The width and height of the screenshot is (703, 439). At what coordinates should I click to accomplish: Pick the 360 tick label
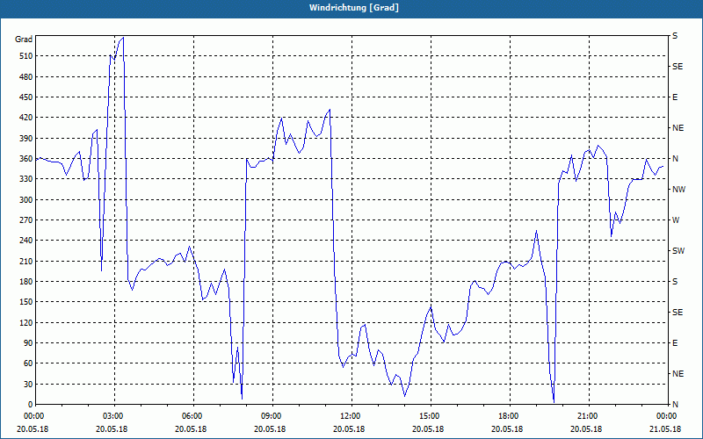(x=25, y=159)
